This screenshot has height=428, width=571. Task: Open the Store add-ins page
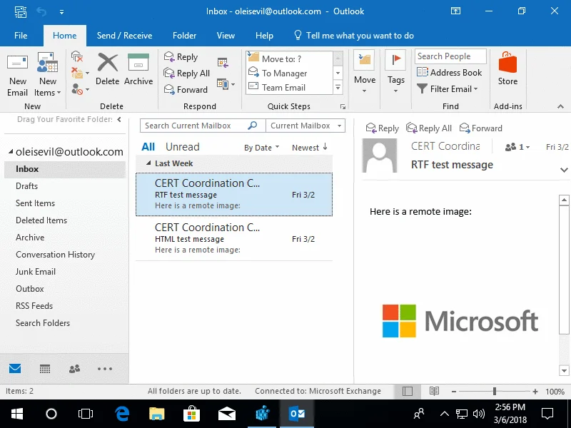pyautogui.click(x=507, y=71)
